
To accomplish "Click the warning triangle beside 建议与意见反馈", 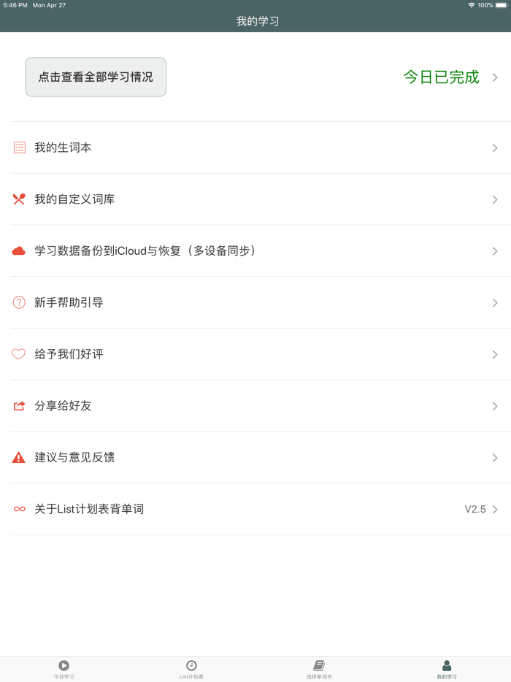I will (x=19, y=458).
